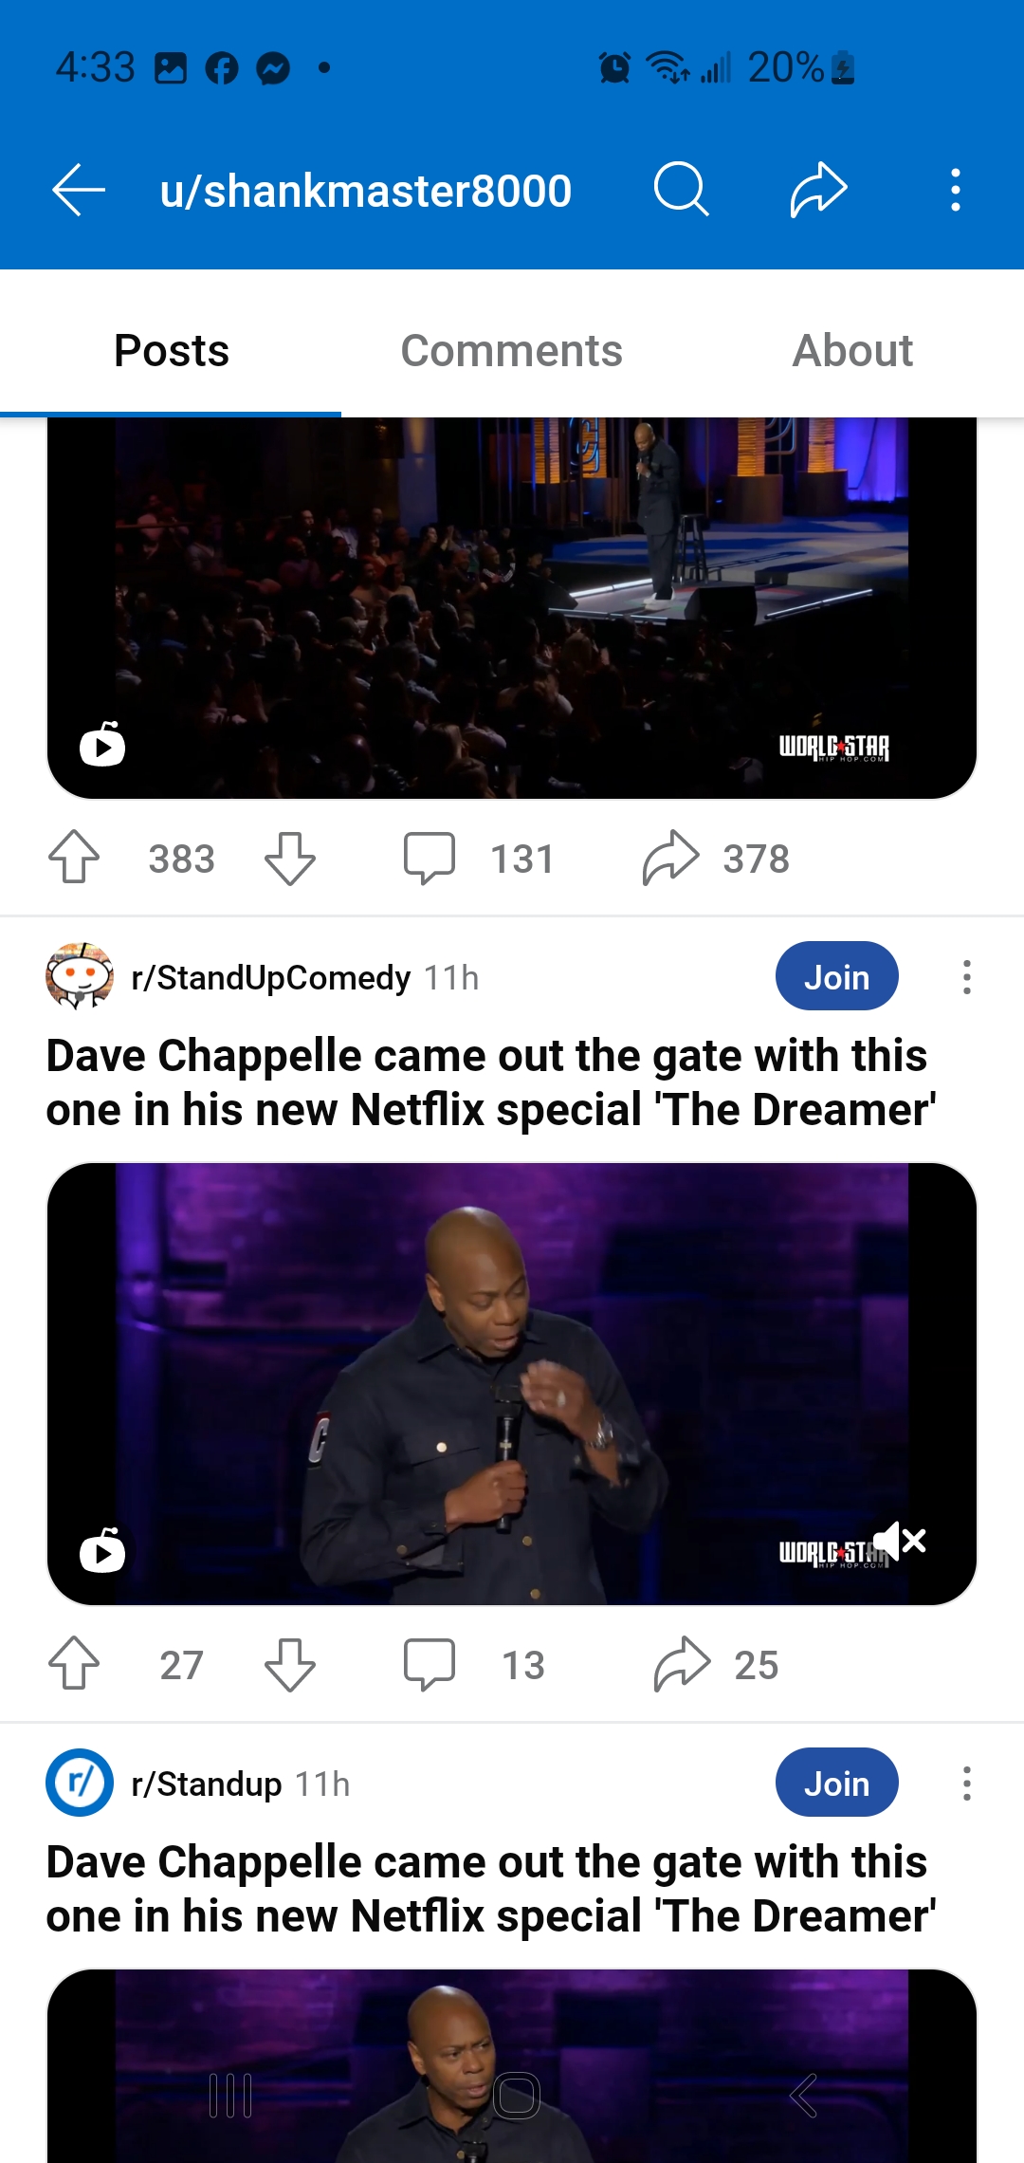Open options menu for r/StandUpComedy post
Viewport: 1024px width, 2163px height.
pyautogui.click(x=967, y=976)
